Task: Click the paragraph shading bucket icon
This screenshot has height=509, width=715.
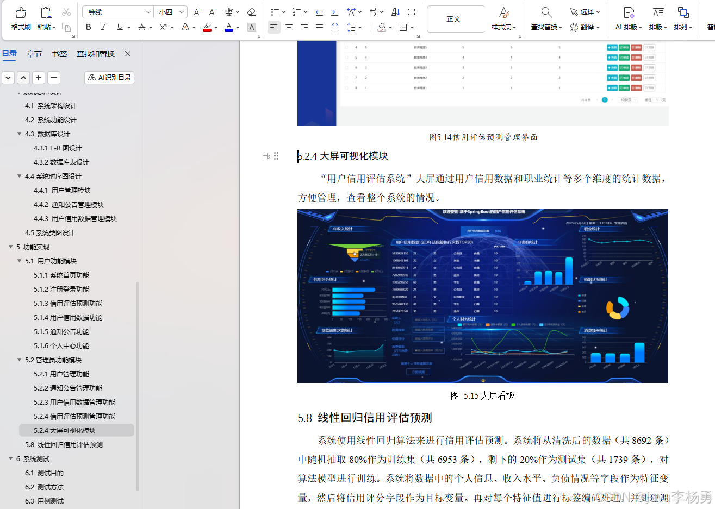Action: pos(382,27)
